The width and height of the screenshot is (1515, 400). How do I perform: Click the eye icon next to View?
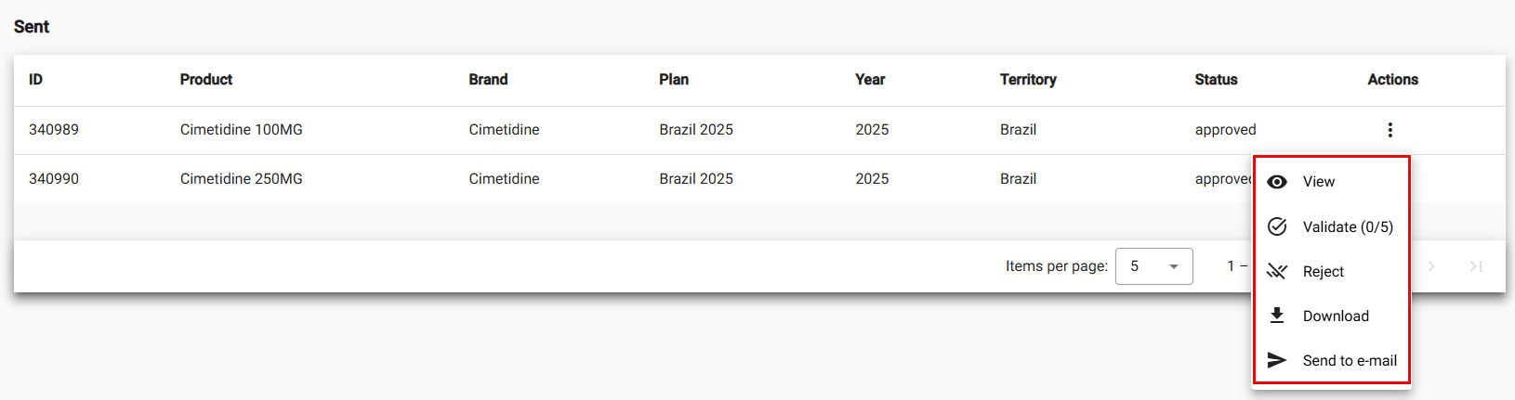[x=1277, y=182]
